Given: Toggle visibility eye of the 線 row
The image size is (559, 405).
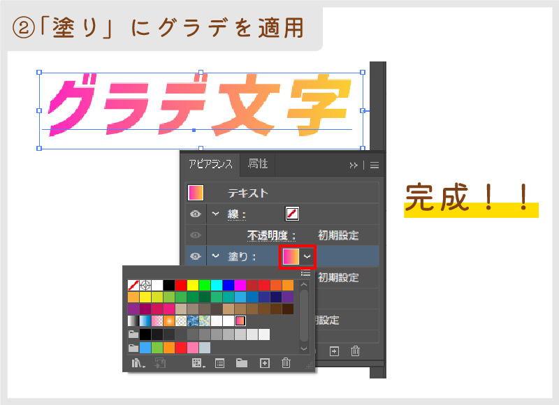Looking at the screenshot, I should (x=196, y=214).
